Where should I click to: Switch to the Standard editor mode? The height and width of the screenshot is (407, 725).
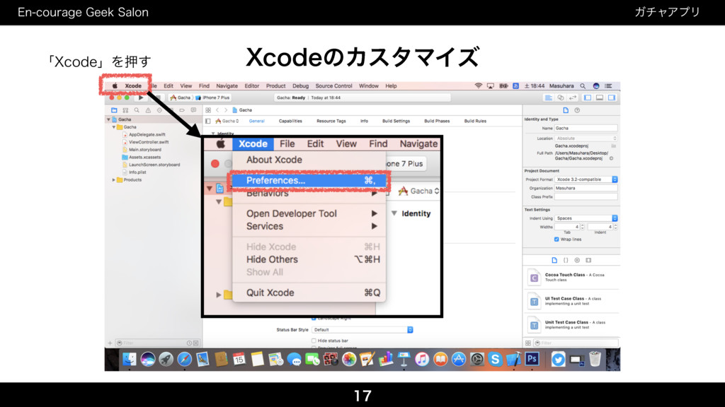coord(549,98)
